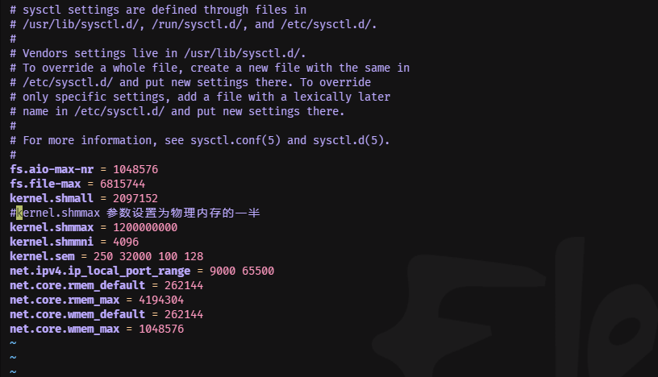Place cursor on fs.file-max key
Screen dimensions: 658x377
[x=45, y=184]
